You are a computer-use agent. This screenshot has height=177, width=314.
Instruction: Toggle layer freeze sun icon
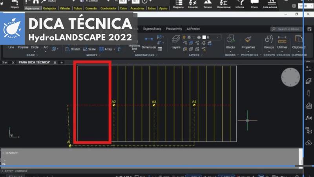(189, 37)
